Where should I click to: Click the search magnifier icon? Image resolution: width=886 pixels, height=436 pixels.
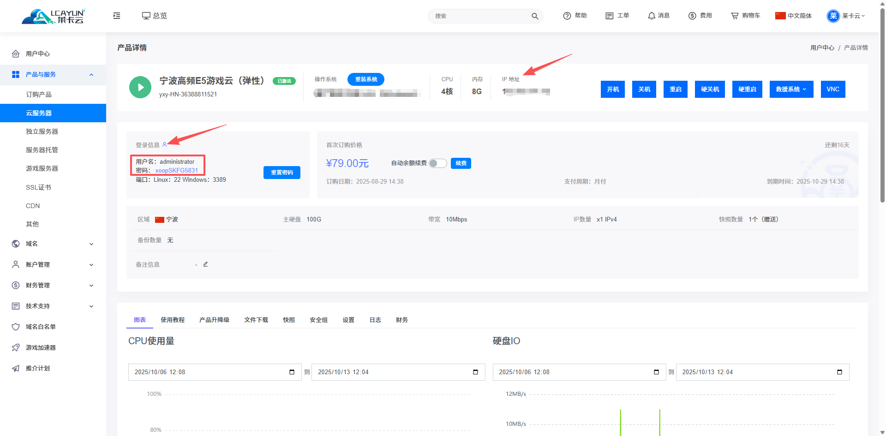click(535, 16)
